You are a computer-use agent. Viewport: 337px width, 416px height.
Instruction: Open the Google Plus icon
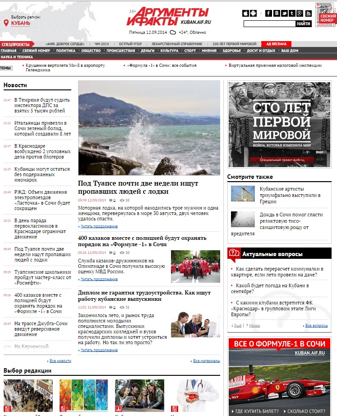[x=300, y=13]
